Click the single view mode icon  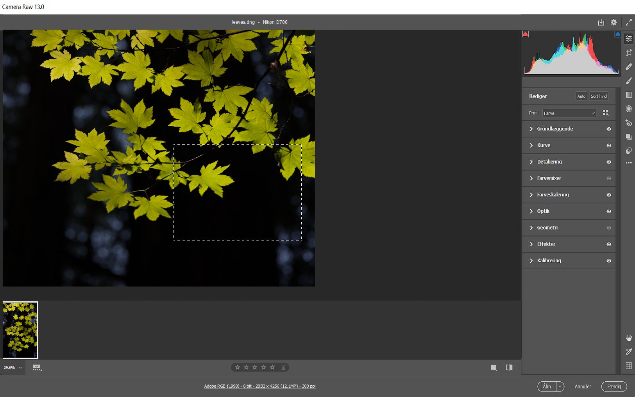tap(494, 367)
